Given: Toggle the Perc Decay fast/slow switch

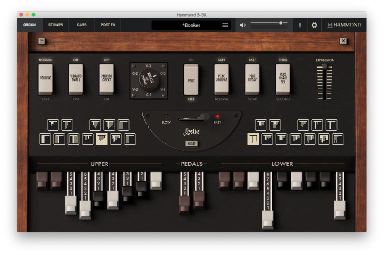Looking at the screenshot, I should tap(252, 79).
